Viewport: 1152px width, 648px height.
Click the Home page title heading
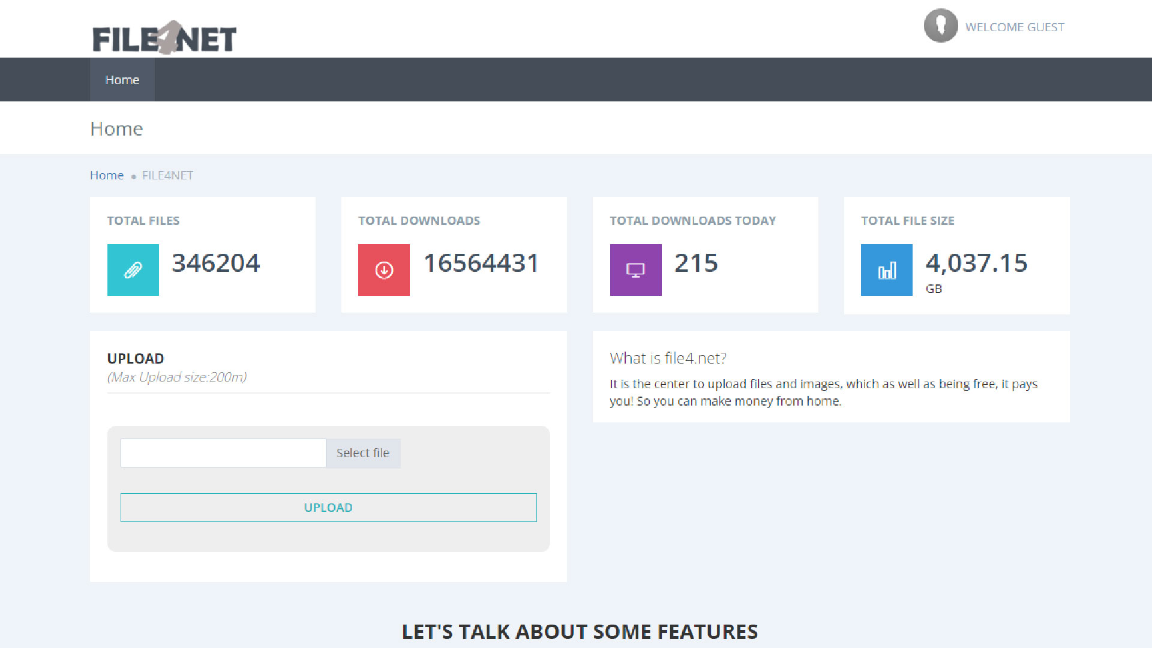(116, 129)
